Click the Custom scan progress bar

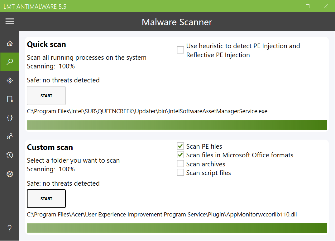pyautogui.click(x=177, y=228)
